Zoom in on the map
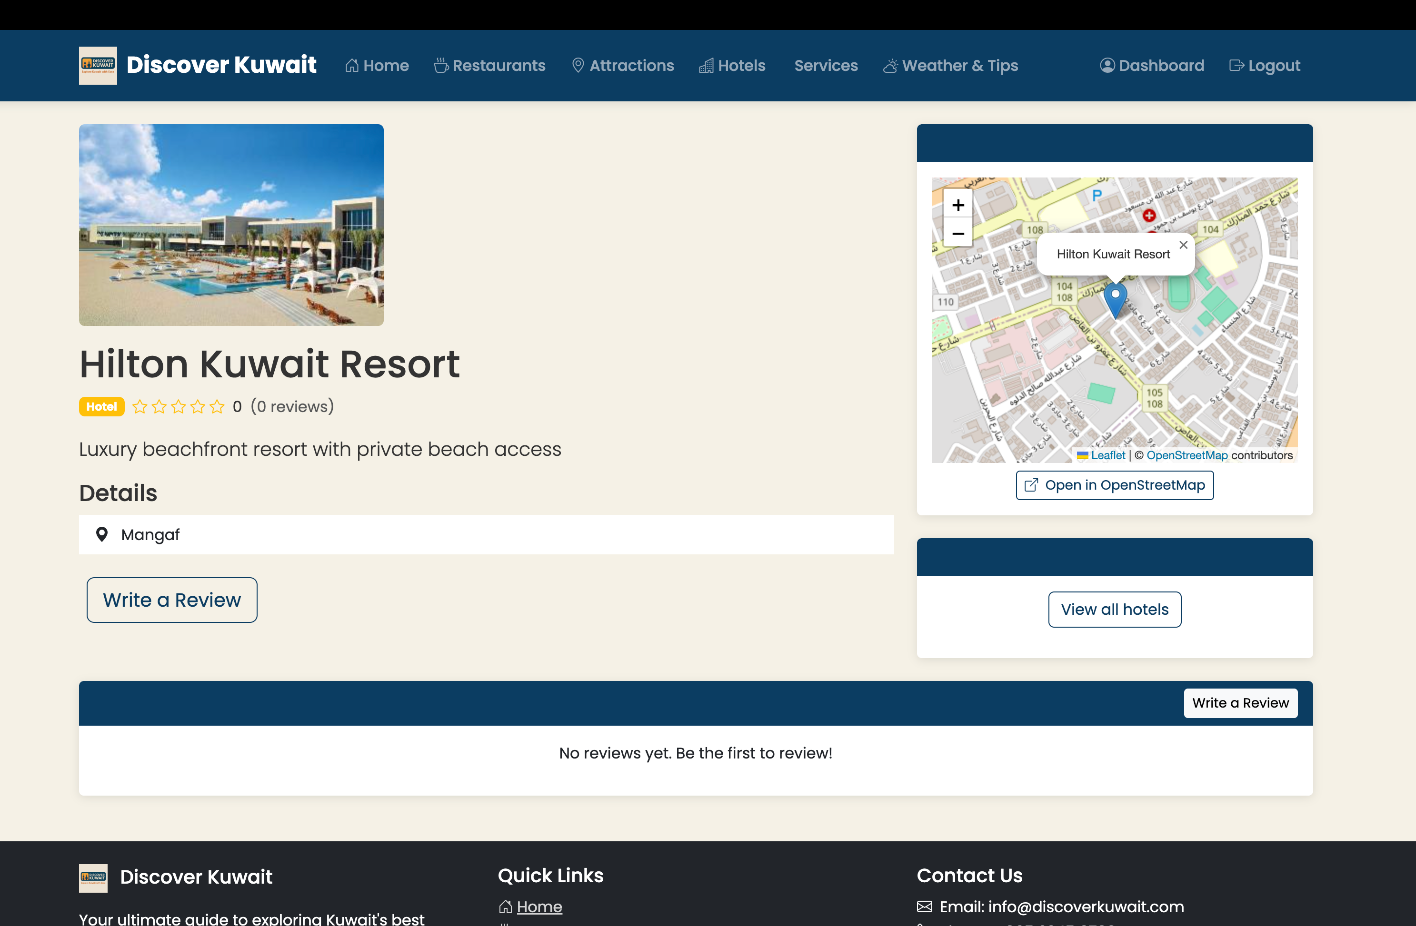The width and height of the screenshot is (1416, 926). (x=958, y=205)
